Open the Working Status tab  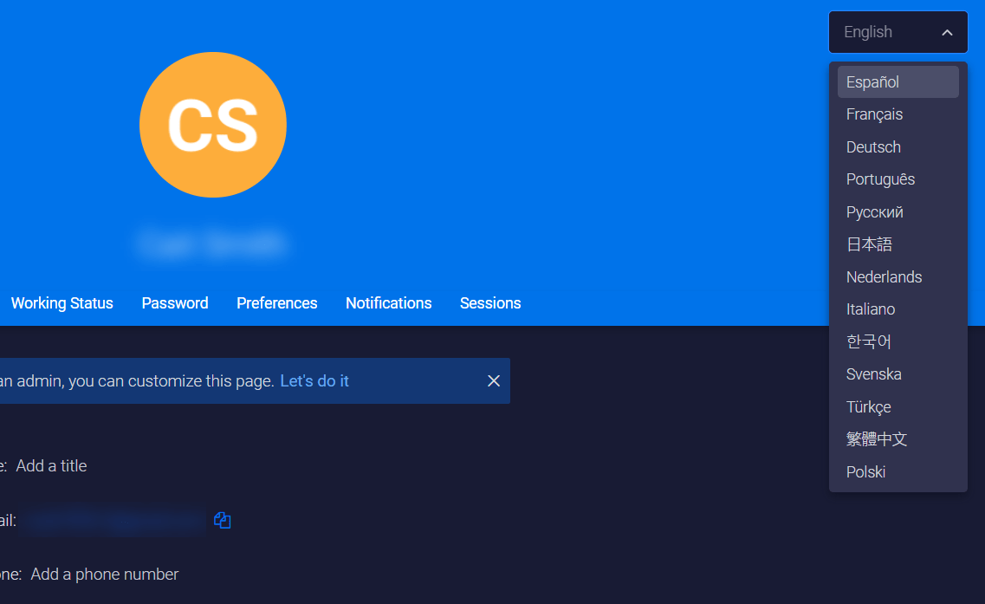click(62, 302)
